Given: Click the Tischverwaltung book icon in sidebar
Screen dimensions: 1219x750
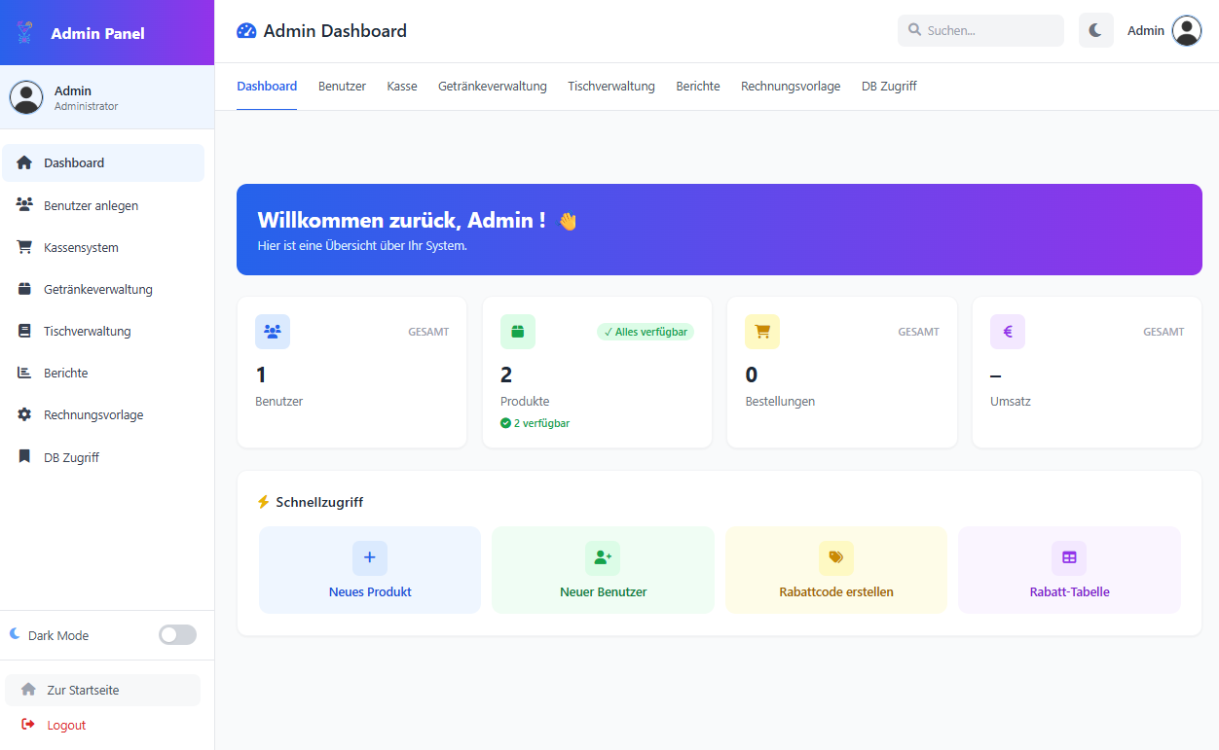Looking at the screenshot, I should tap(24, 331).
